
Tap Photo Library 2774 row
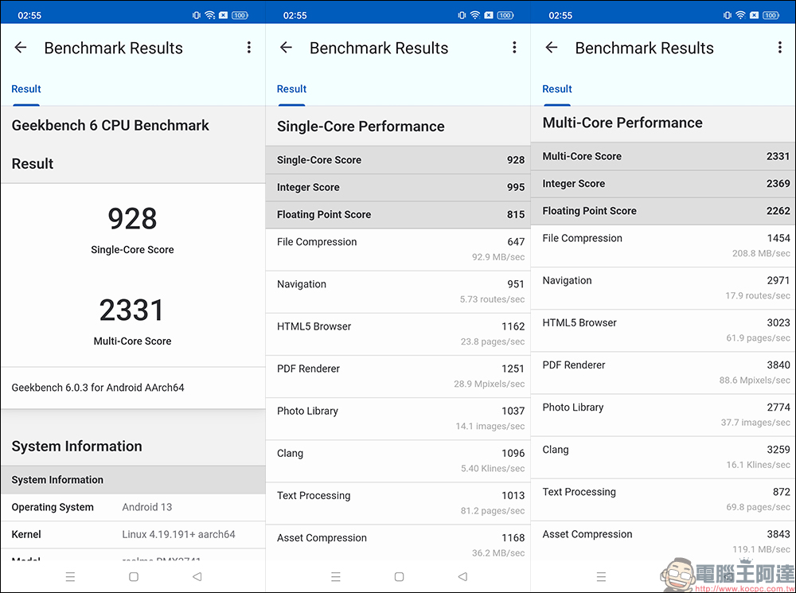[x=664, y=415]
